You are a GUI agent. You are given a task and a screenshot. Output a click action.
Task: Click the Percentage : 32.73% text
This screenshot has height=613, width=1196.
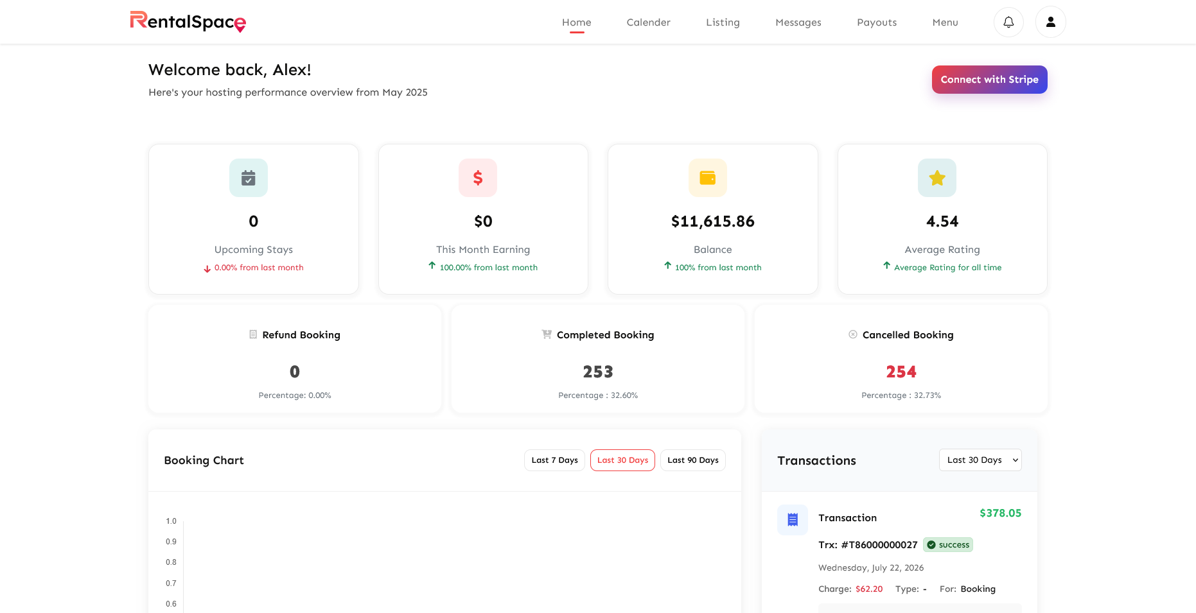(901, 395)
